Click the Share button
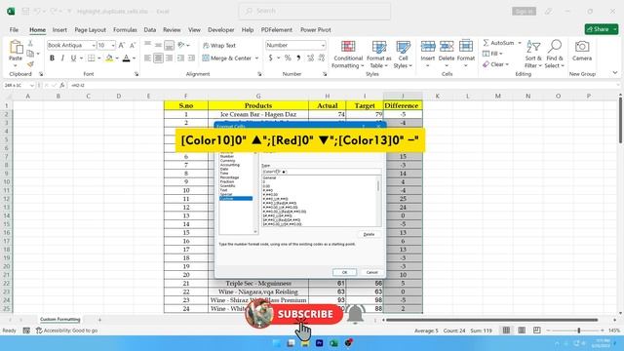 coord(601,29)
